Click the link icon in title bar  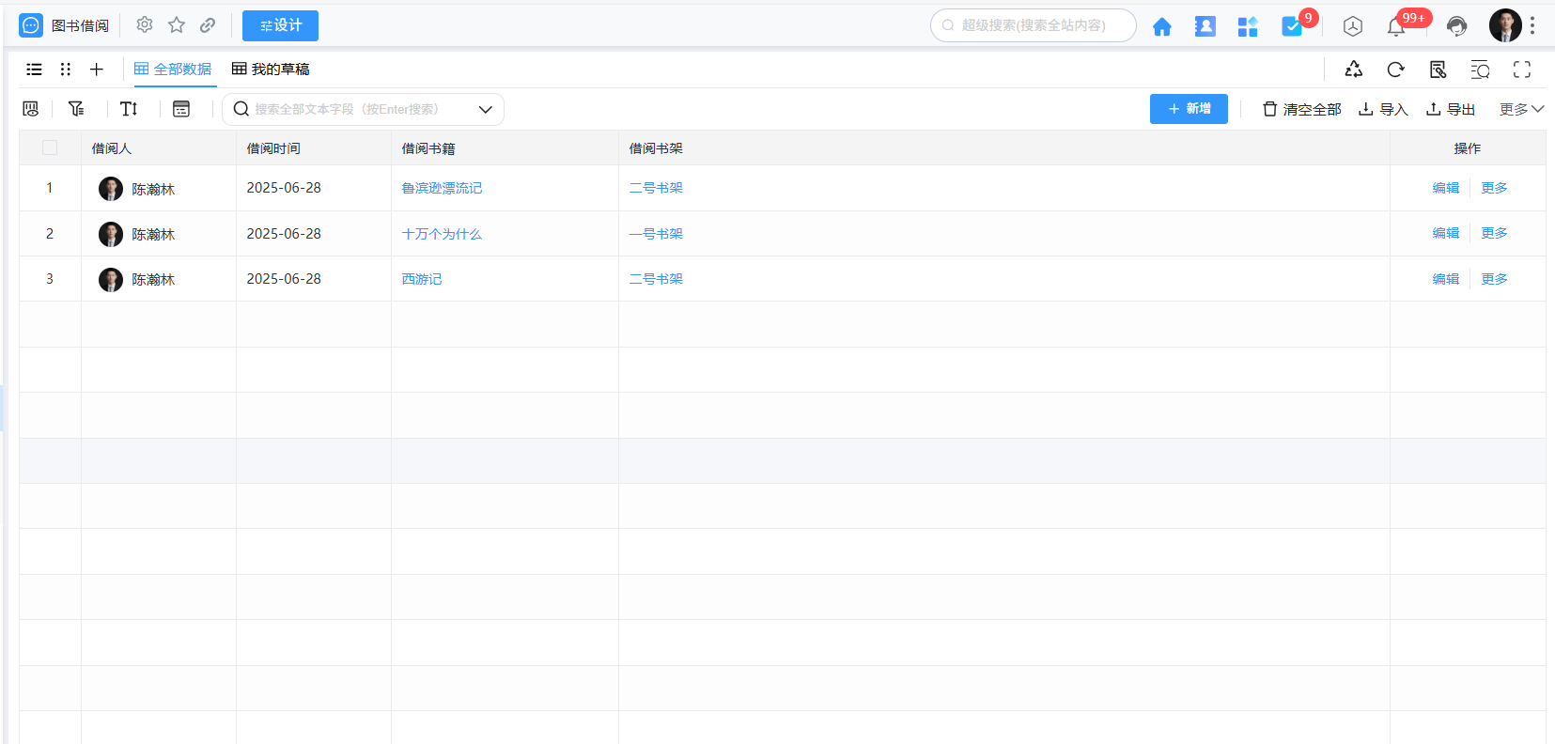(x=208, y=25)
